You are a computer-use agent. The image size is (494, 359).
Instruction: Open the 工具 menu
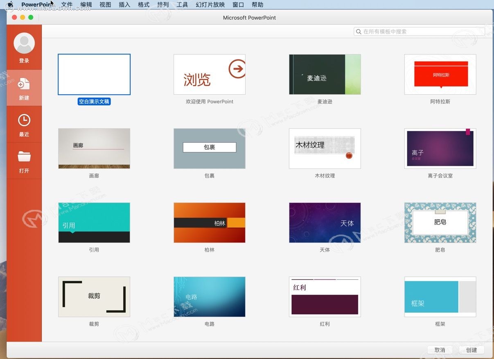(182, 5)
